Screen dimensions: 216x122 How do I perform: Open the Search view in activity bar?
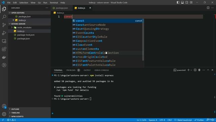4,17
